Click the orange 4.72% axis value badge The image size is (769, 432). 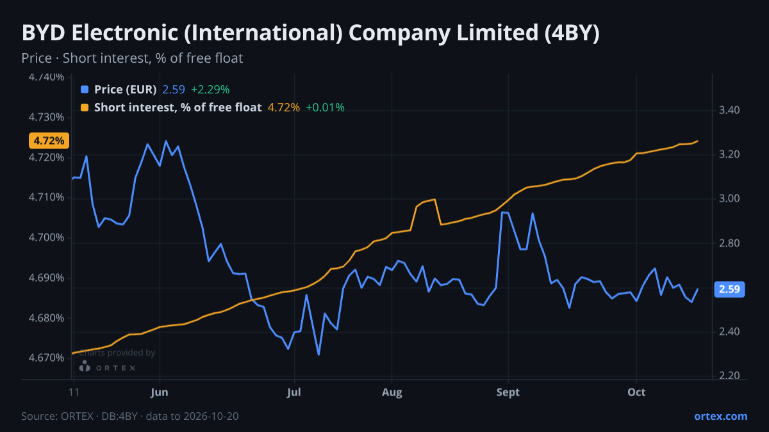coord(49,141)
